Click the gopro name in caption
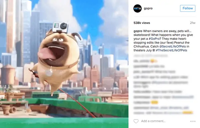Viewport: 200px width, 128px height. coord(138,31)
